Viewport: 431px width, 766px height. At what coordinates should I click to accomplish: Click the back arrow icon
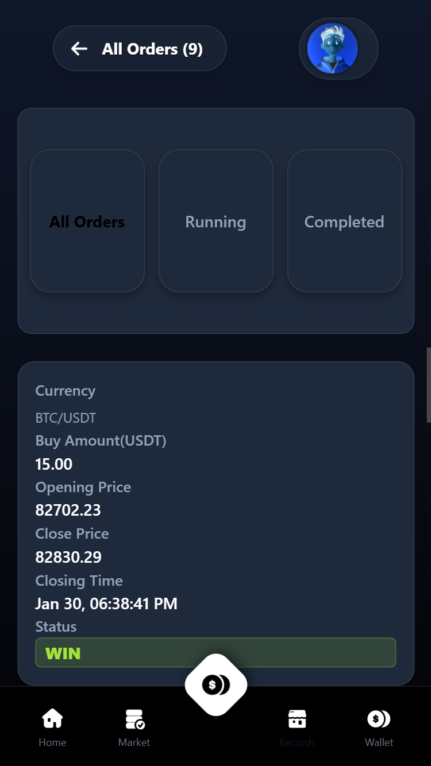79,49
